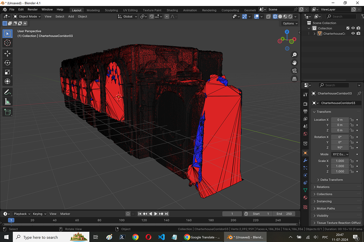Open the Modifier properties (wrench icon)
This screenshot has width=364, height=242.
305,161
